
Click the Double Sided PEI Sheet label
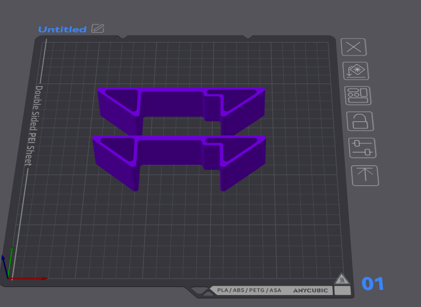point(34,126)
